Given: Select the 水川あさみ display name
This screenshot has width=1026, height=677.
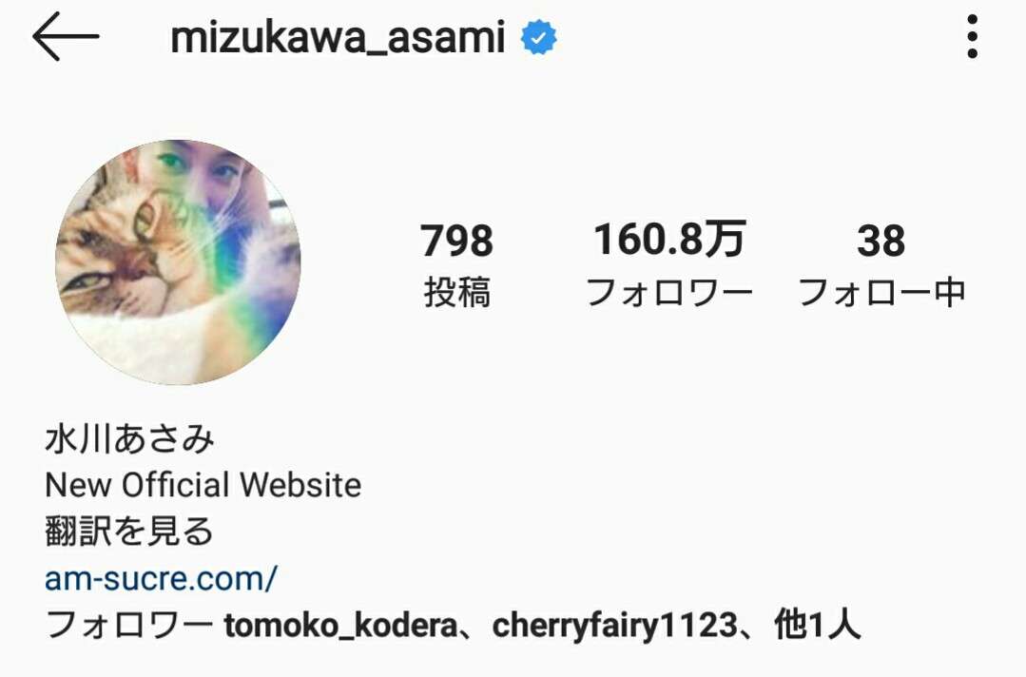Looking at the screenshot, I should [129, 437].
